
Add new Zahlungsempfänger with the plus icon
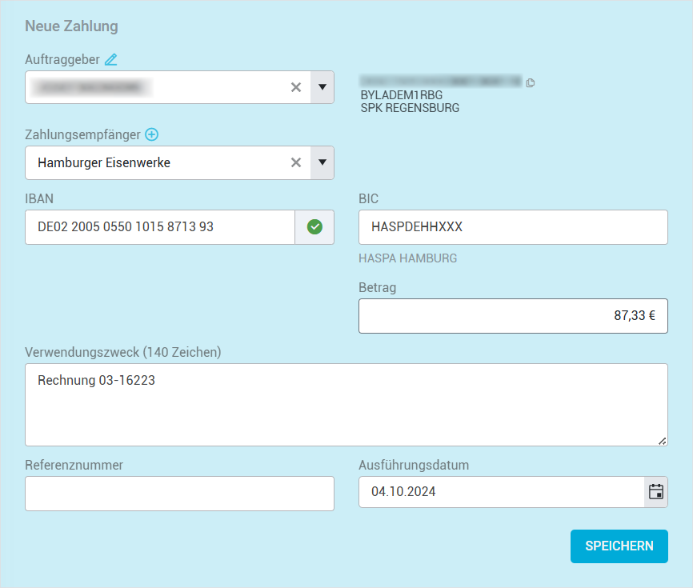click(x=151, y=134)
